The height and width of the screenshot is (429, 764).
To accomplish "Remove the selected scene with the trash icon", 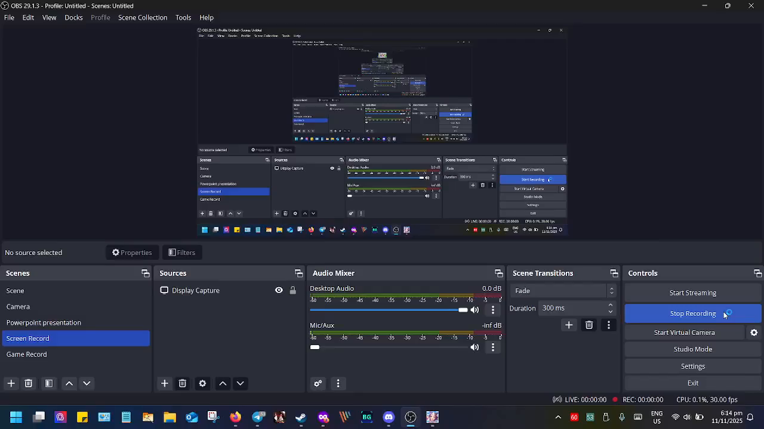I will click(28, 384).
